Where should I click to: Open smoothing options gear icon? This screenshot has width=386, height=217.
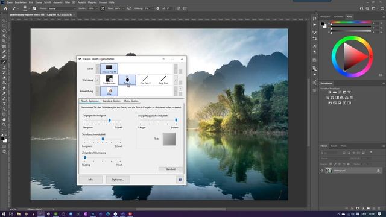[158, 8]
